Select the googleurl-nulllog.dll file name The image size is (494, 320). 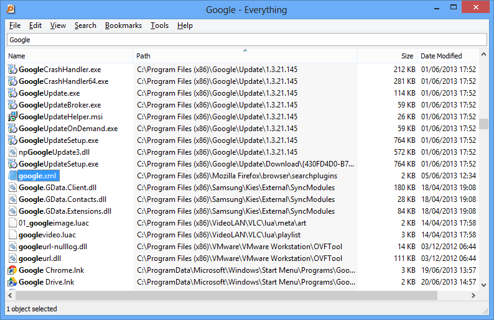tap(53, 247)
